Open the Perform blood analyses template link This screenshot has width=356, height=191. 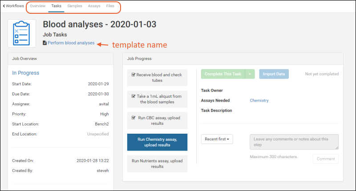[71, 43]
